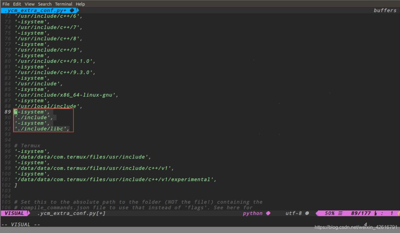400x233 pixels.
Task: Click the modified marker icon in buffer tab
Action: pos(72,10)
